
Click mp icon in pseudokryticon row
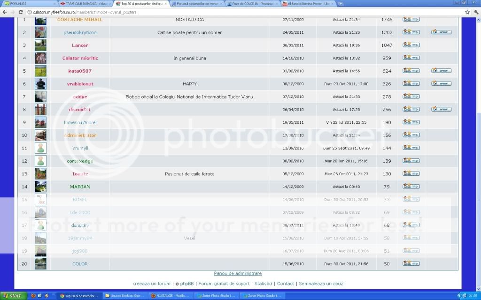pos(411,32)
